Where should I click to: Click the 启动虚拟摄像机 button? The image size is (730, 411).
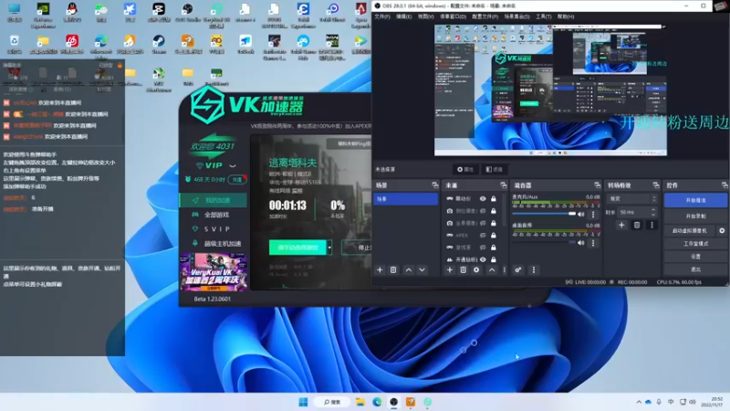click(x=690, y=231)
